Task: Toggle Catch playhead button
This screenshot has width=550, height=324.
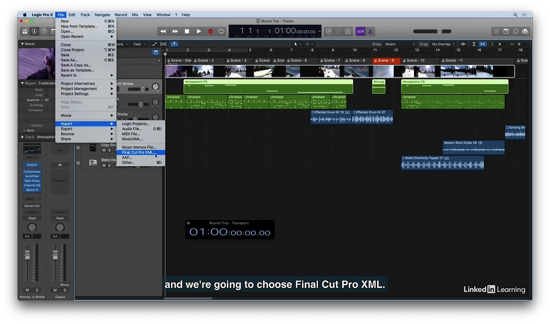Action: pyautogui.click(x=174, y=44)
